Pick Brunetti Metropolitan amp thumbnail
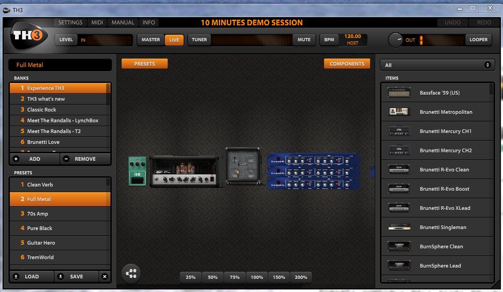Screen dimensions: 503x292 coord(399,112)
